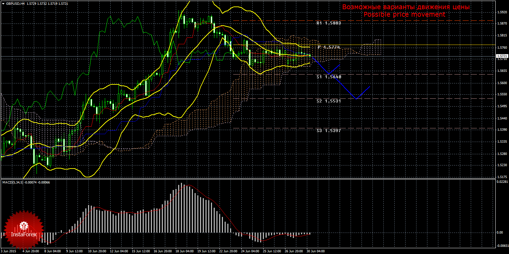
Task: Click the red 'Possible price movement' text
Action: click(x=404, y=15)
